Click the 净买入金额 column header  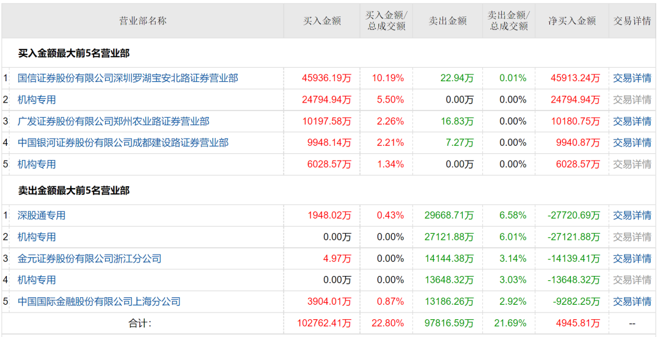tap(571, 21)
